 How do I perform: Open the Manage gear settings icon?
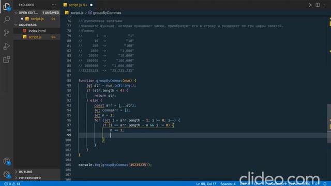[x=7, y=175]
